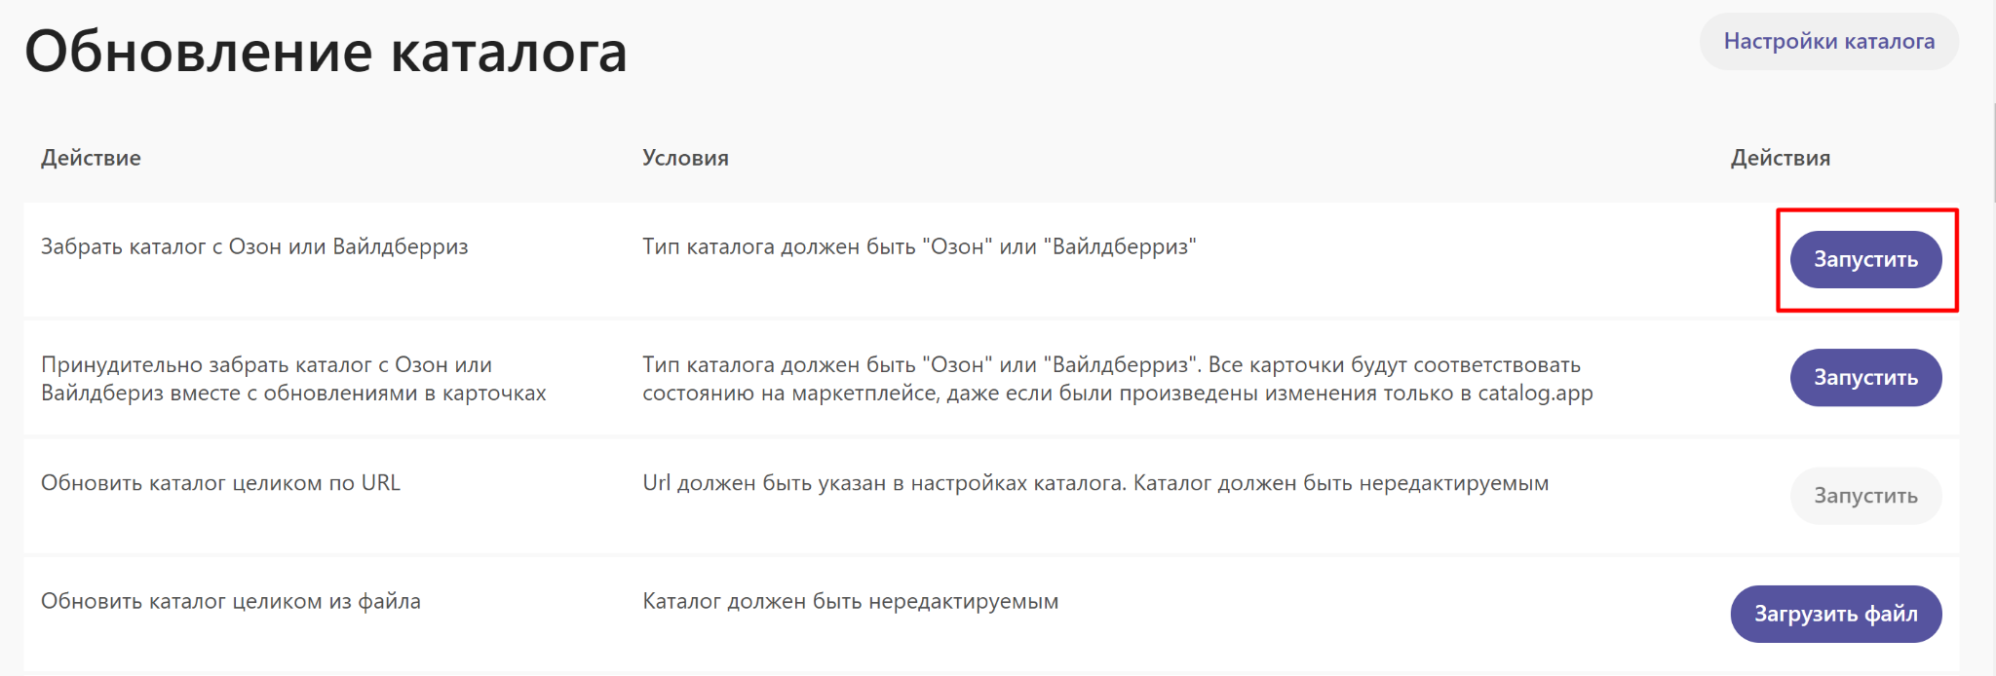
Task: Select the Принудительно забрать каталог action text
Action: click(292, 379)
